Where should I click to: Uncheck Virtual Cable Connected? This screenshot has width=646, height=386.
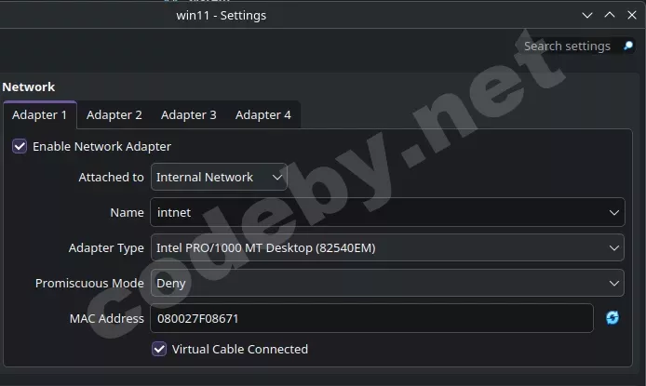pyautogui.click(x=159, y=349)
